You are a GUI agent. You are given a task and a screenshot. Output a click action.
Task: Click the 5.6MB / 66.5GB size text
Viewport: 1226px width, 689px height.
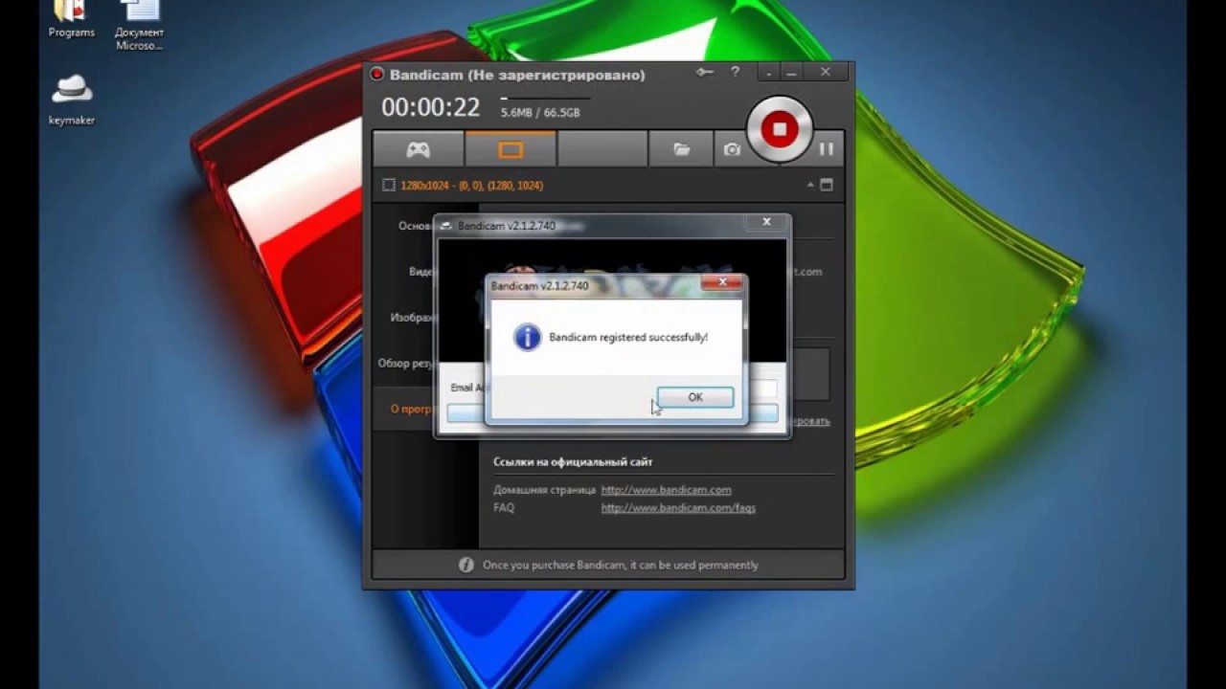click(540, 113)
